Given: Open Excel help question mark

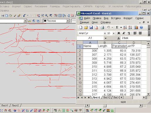Looking at the screenshot, I should [x=141, y=28].
